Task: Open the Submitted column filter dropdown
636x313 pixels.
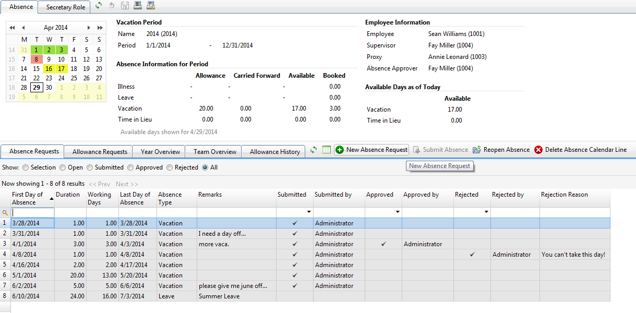Action: click(x=309, y=212)
